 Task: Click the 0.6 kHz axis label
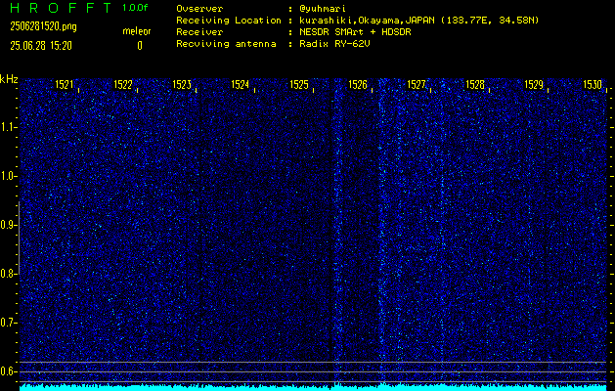(8, 371)
